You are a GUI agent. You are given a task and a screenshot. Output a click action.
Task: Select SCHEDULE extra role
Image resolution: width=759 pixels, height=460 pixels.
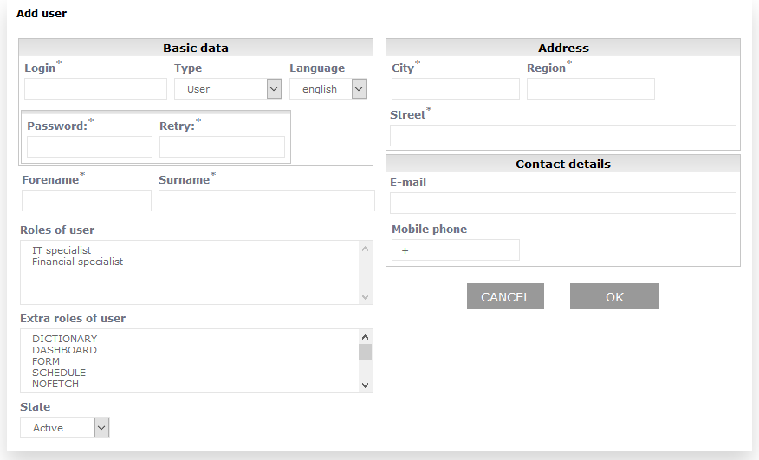(59, 373)
